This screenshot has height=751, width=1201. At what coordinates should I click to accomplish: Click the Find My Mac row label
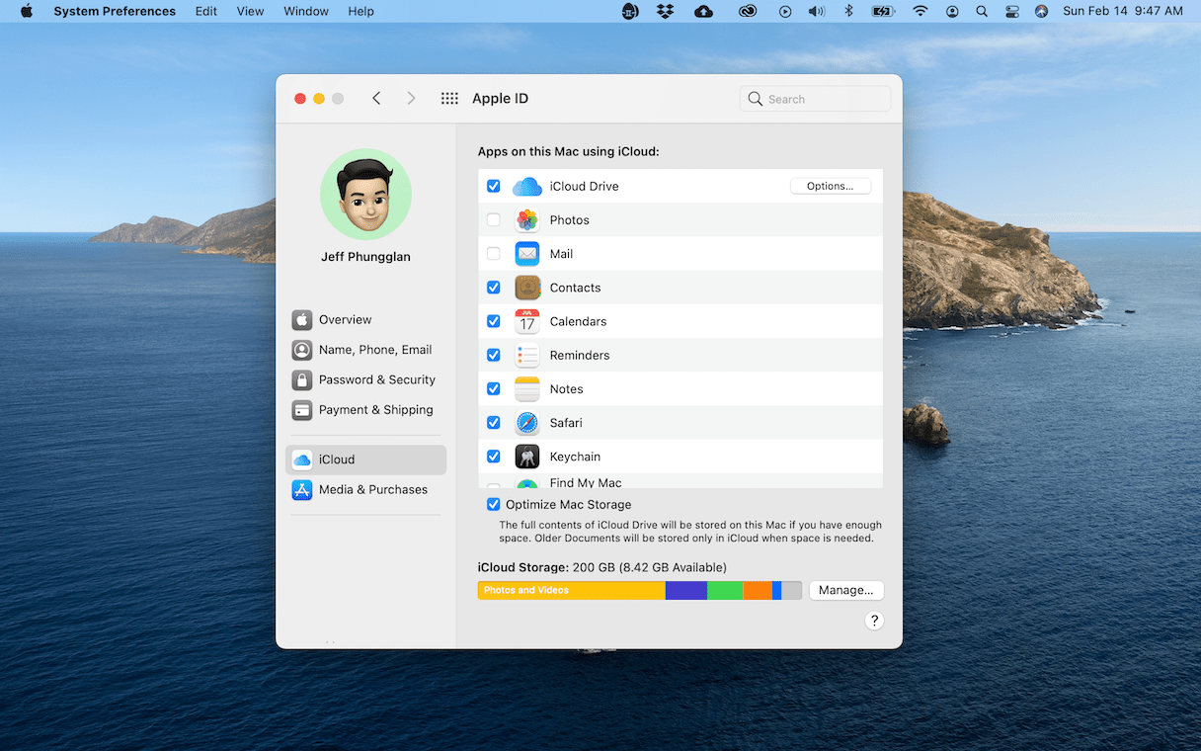click(586, 483)
